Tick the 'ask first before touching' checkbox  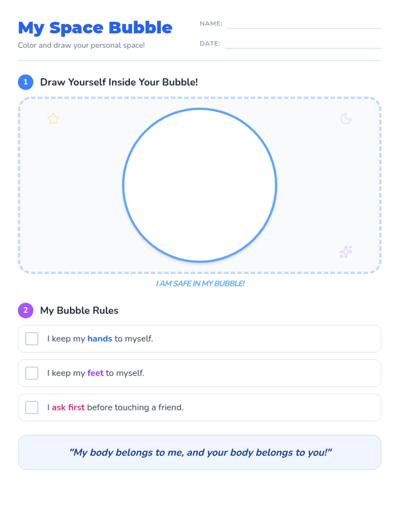click(32, 407)
